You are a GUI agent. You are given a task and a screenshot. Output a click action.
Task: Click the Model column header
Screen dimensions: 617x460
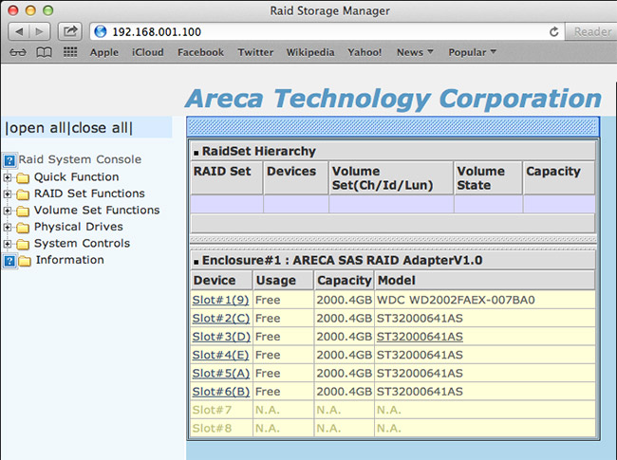tap(484, 281)
